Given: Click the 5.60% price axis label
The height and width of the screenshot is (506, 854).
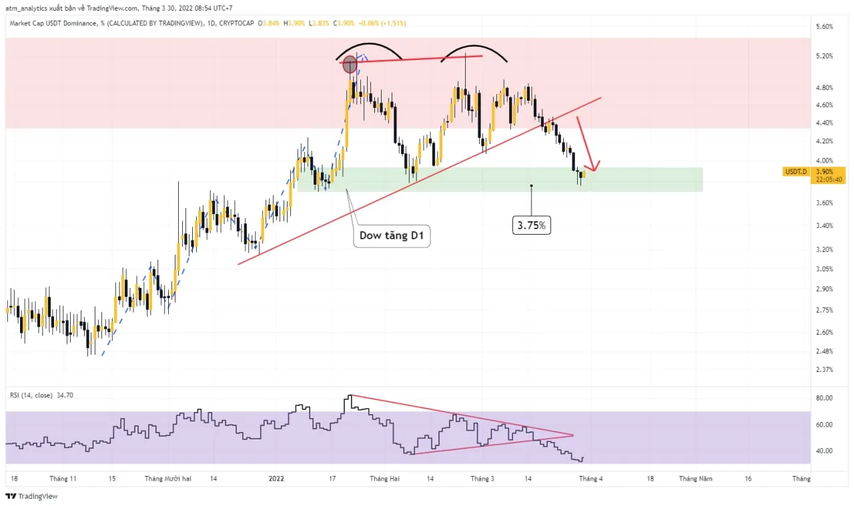Looking at the screenshot, I should click(823, 27).
